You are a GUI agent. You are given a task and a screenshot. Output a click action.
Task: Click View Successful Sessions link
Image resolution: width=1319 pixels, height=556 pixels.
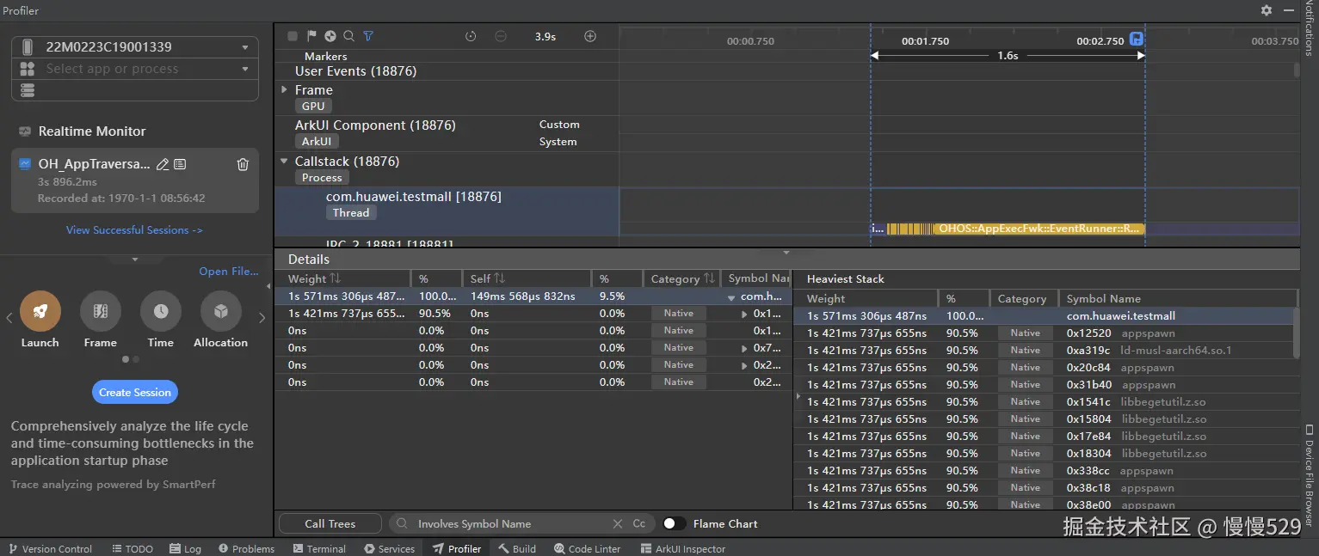[x=135, y=230]
